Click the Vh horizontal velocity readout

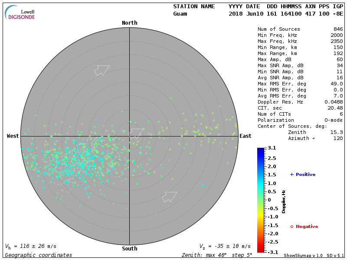click(x=30, y=246)
